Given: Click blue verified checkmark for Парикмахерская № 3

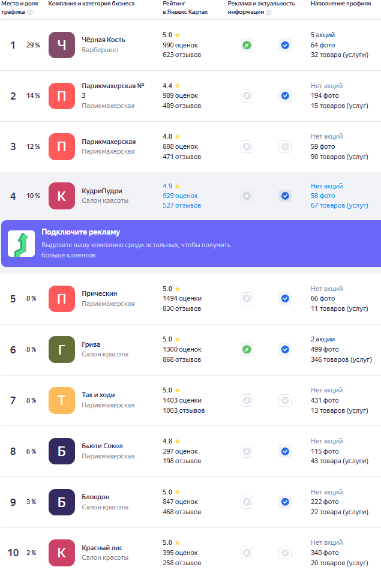Looking at the screenshot, I should point(285,96).
